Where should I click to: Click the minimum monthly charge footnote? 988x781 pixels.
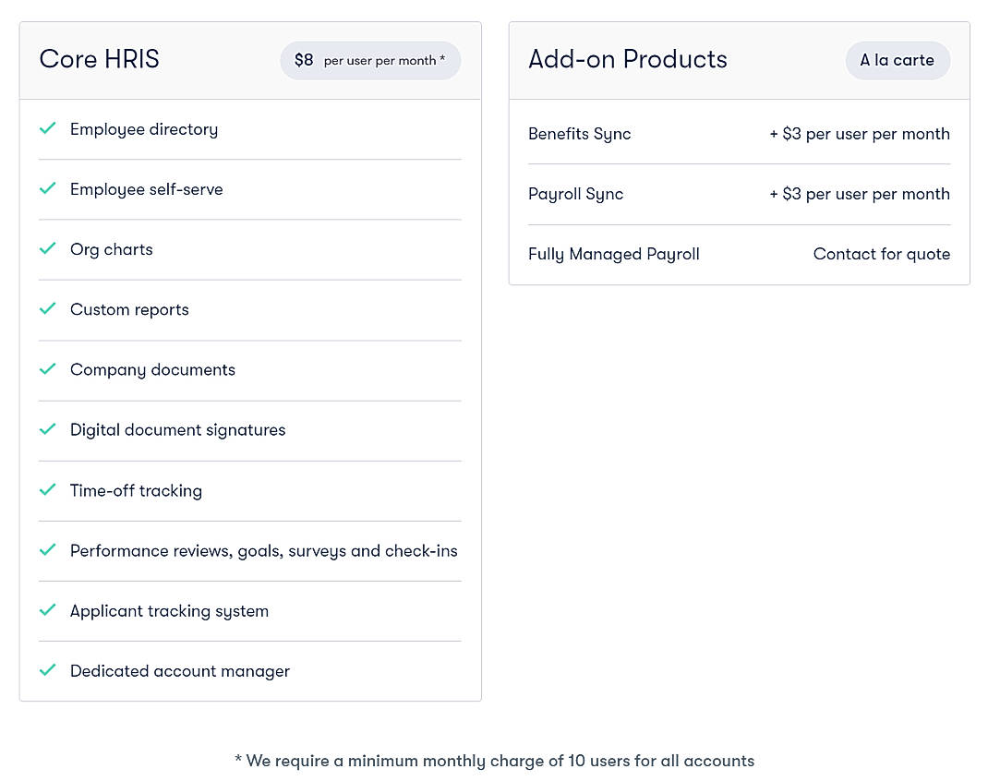pyautogui.click(x=495, y=761)
